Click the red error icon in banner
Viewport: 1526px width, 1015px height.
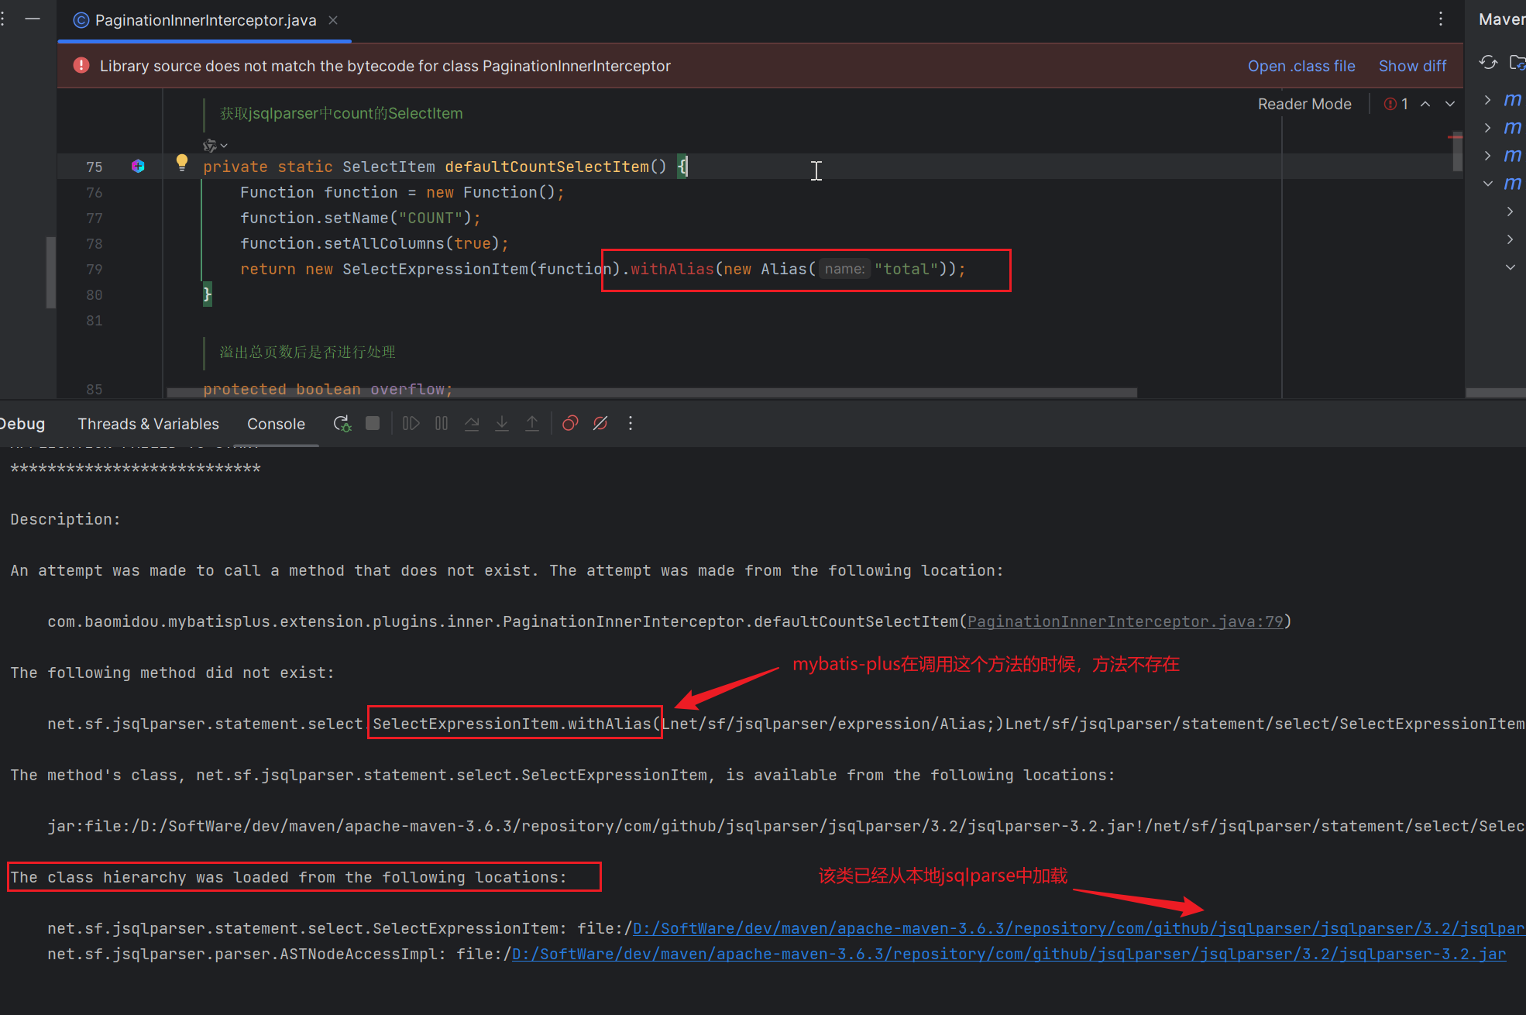(x=81, y=65)
